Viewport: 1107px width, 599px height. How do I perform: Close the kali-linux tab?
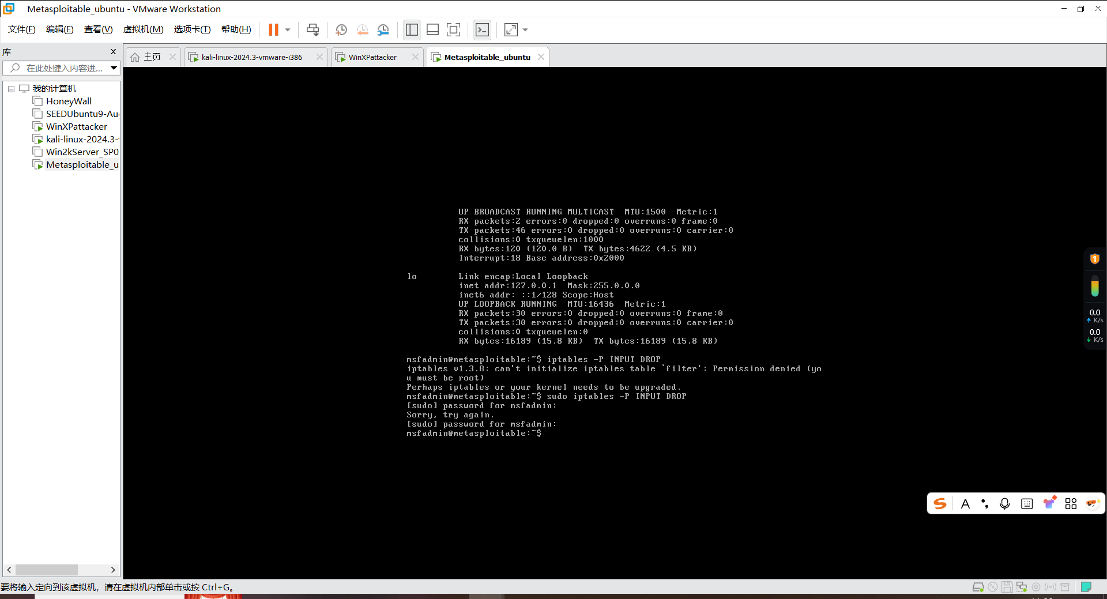319,57
